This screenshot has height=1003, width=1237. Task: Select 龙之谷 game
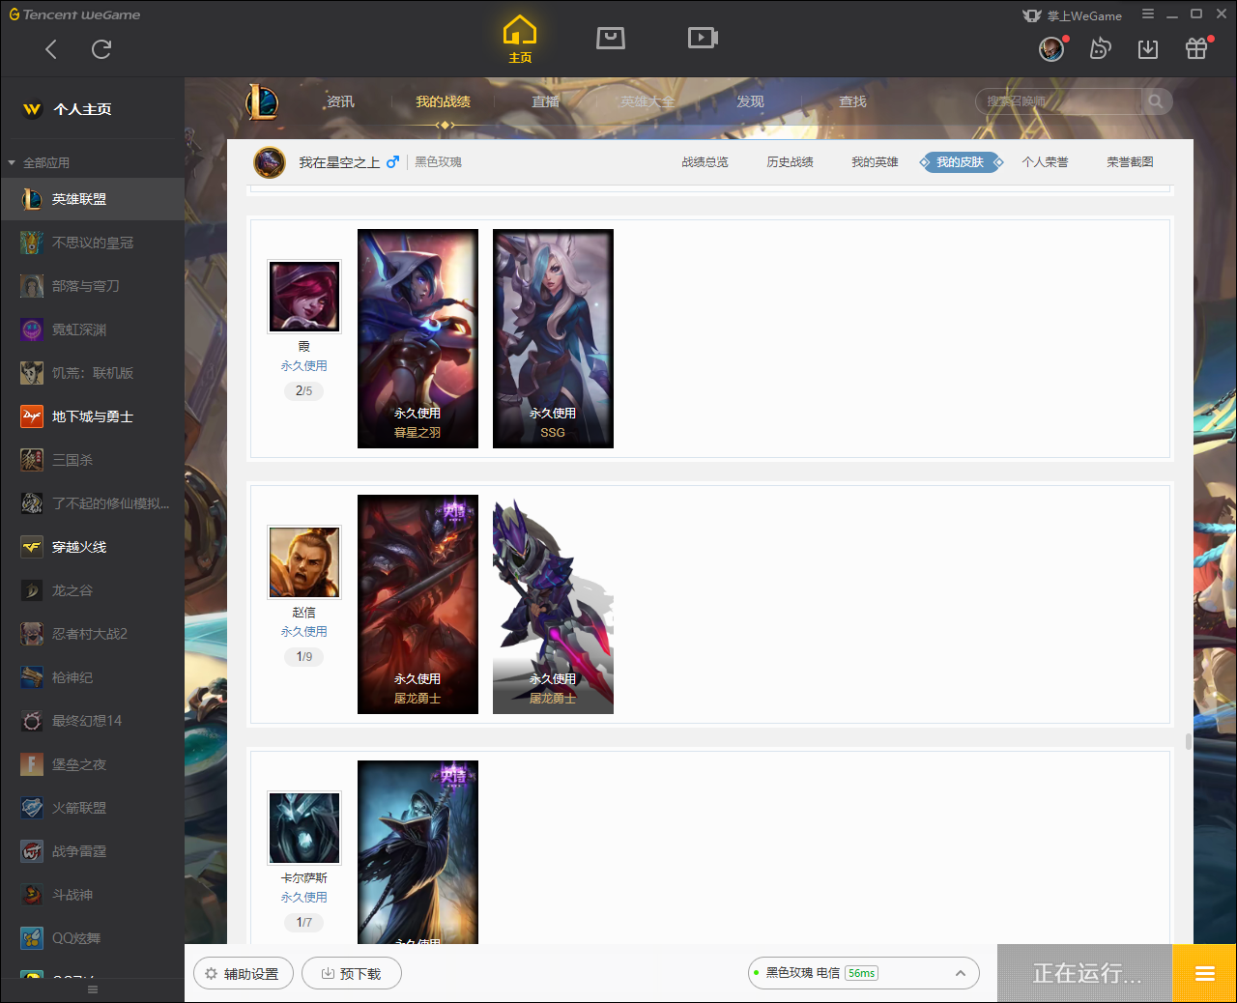click(x=92, y=590)
